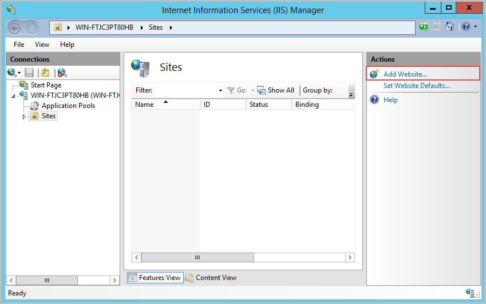Click the Delete Connection icon
Screen dimensions: 486x304
click(62, 73)
